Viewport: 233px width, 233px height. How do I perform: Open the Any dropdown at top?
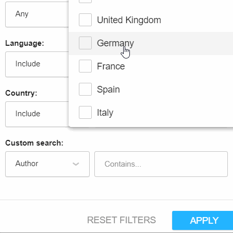[x=37, y=14]
